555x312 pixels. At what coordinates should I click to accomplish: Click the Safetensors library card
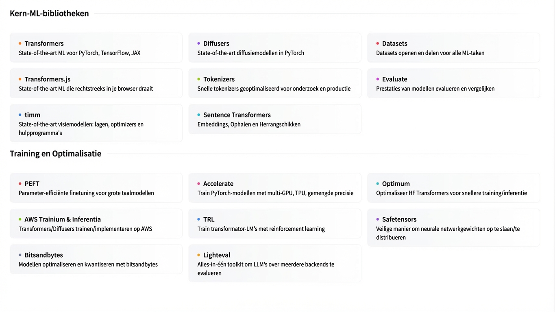[453, 227]
